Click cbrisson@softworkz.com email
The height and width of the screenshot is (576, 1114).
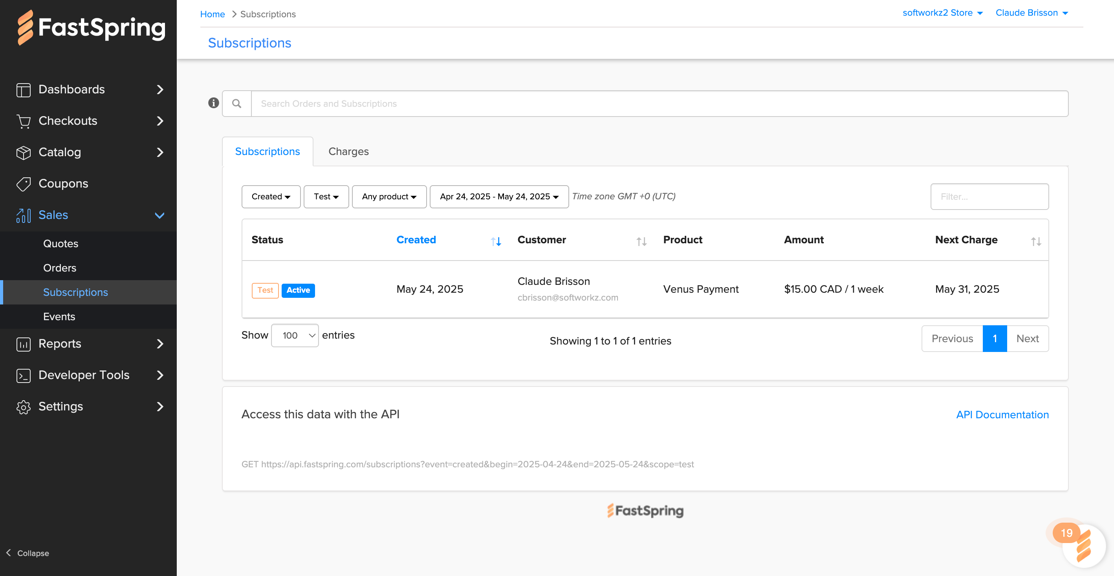[568, 298]
